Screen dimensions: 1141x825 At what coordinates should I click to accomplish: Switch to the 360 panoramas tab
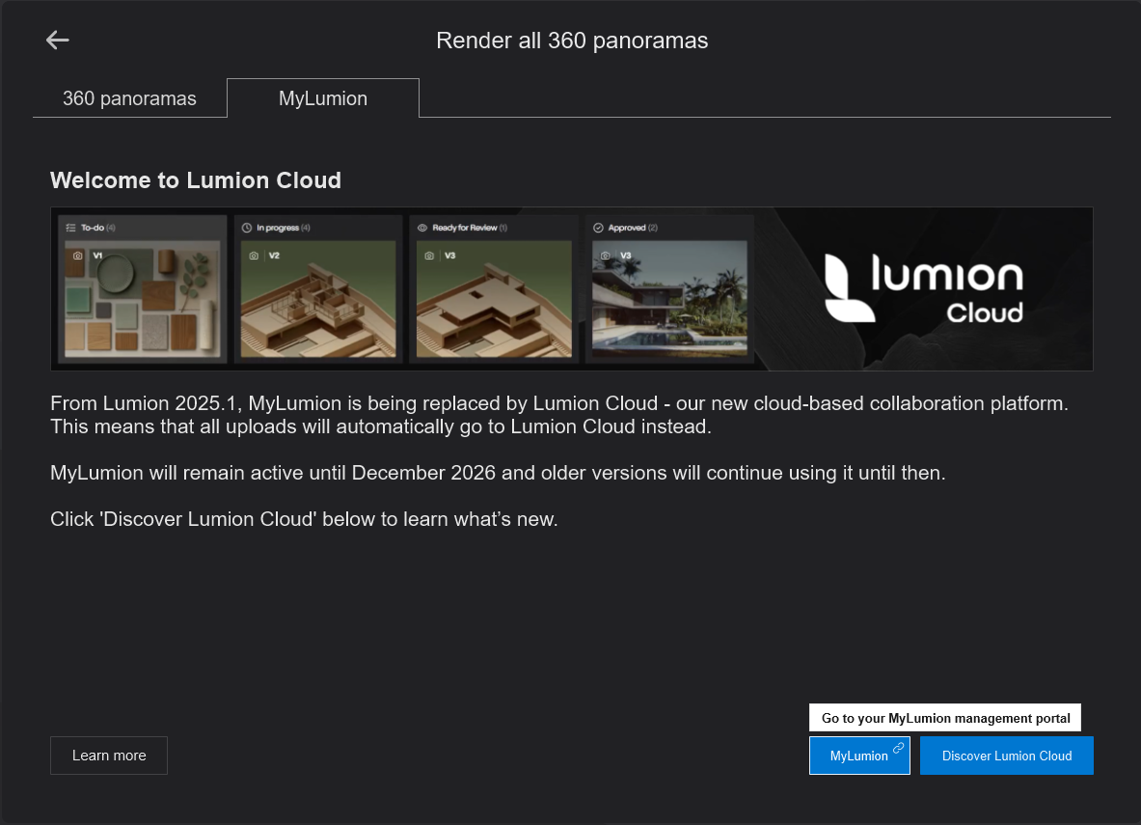pyautogui.click(x=129, y=98)
